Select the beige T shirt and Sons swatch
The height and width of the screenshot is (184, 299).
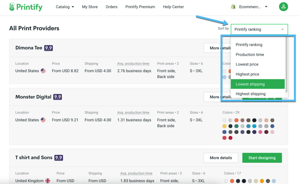256,181
